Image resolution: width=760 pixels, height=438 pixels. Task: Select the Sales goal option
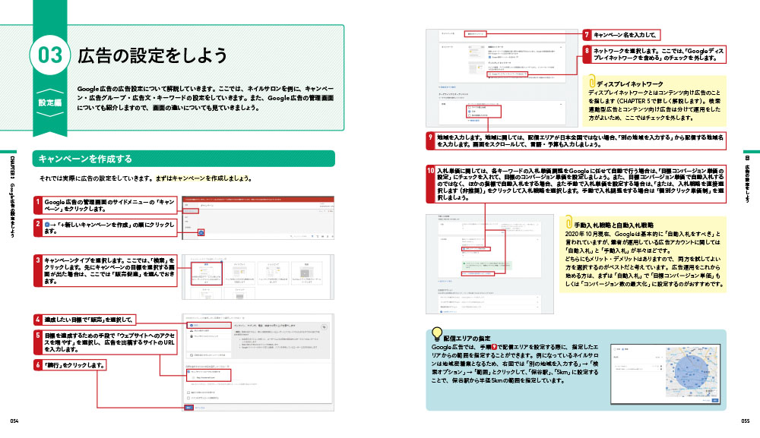point(209,326)
